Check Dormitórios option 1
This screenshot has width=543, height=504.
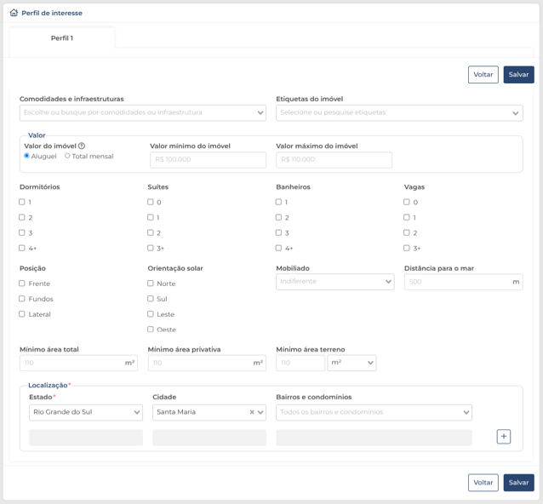point(22,202)
